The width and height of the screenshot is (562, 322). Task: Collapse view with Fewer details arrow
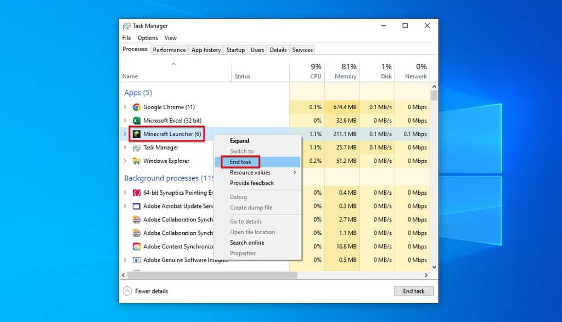[x=127, y=291]
